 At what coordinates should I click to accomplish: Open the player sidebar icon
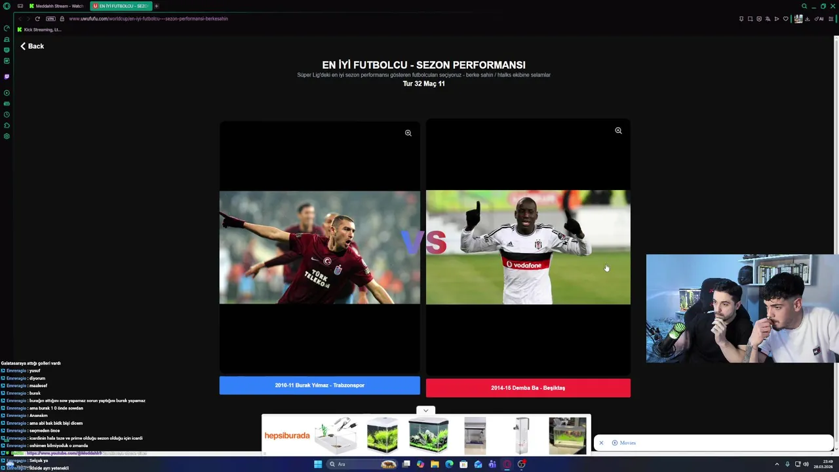click(x=7, y=93)
